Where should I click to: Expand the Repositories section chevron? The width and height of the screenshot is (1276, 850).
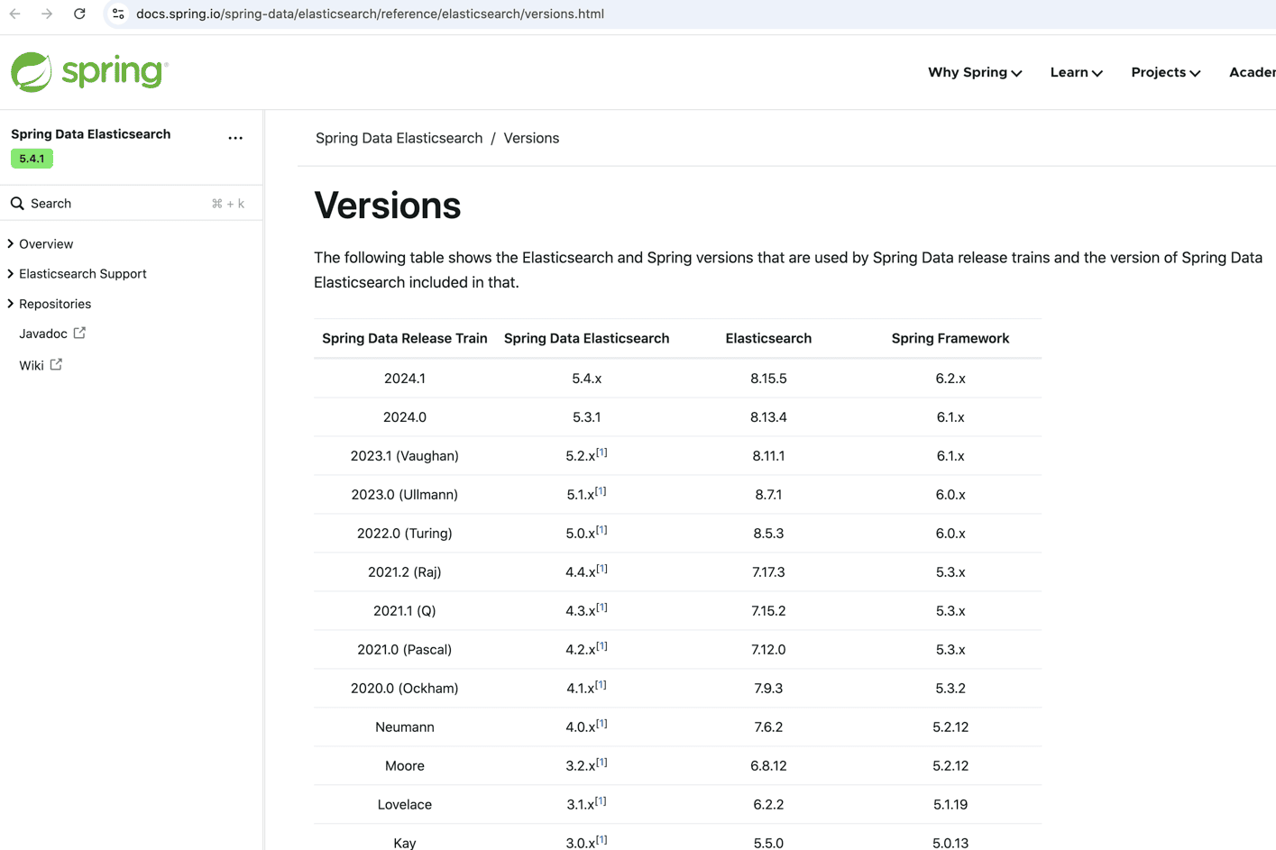tap(11, 304)
